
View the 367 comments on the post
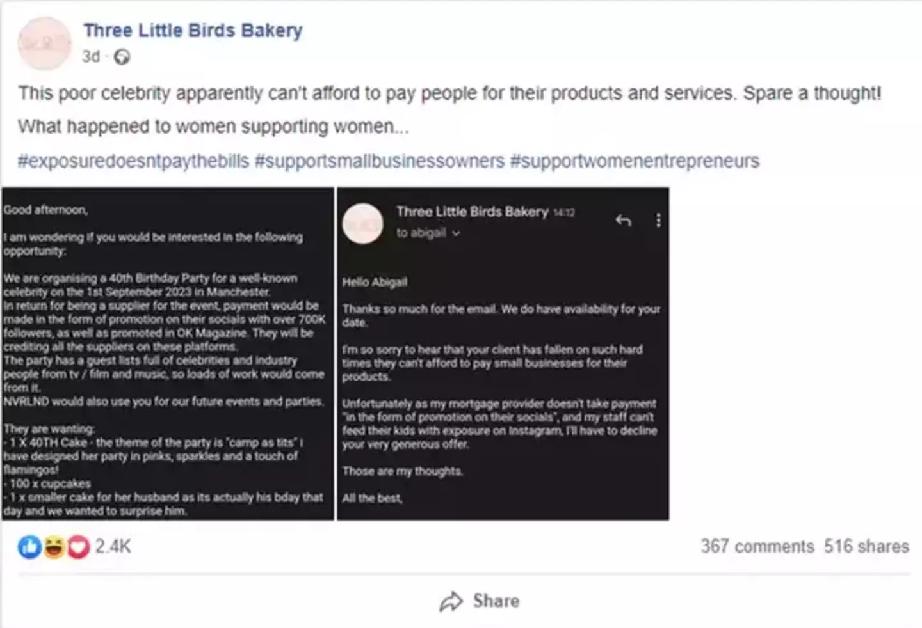click(758, 547)
